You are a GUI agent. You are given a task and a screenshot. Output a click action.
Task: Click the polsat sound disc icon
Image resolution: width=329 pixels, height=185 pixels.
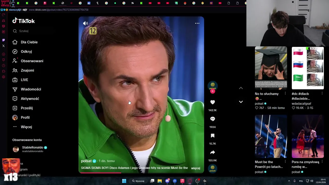click(x=213, y=169)
